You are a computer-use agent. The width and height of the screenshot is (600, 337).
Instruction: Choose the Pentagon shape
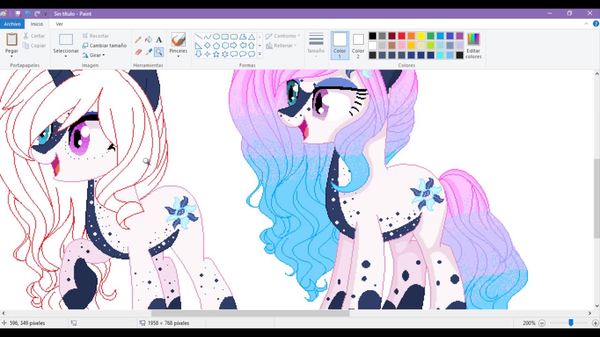coord(216,45)
